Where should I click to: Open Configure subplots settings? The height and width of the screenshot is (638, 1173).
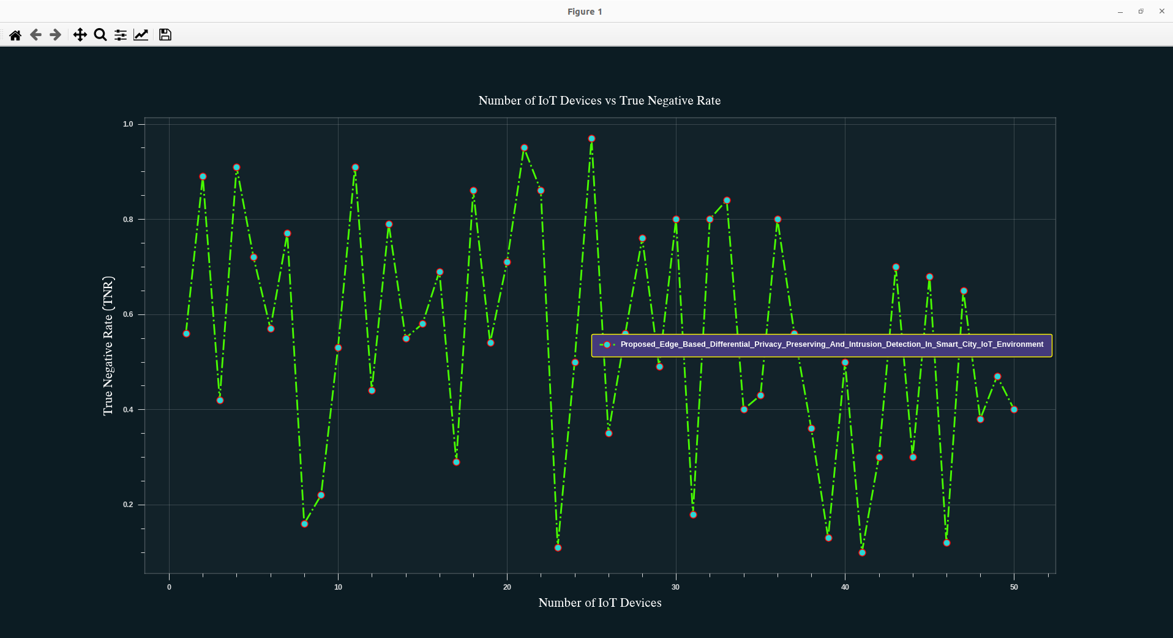121,35
